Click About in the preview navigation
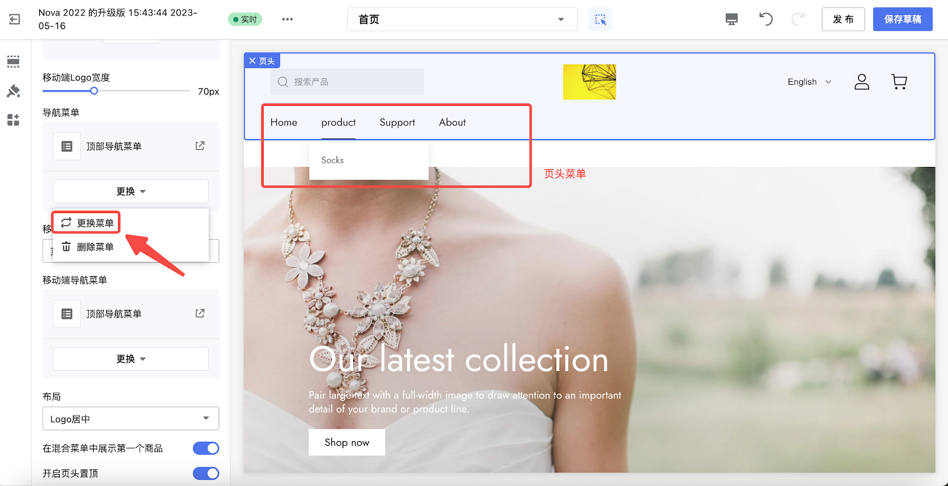Screen dimensions: 948x486 click(453, 122)
